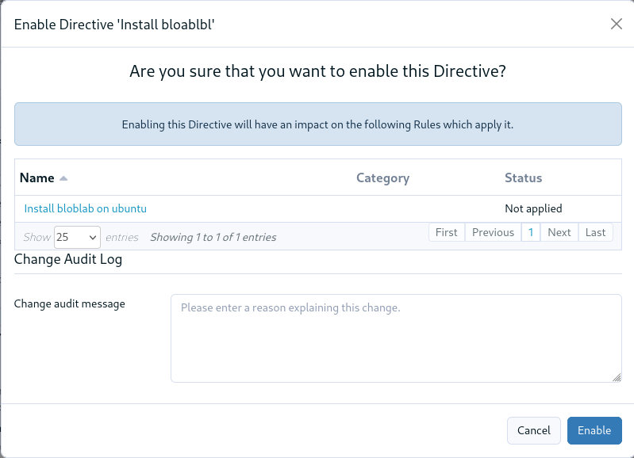Open 'Install bloblab on ubuntu' rule link
Image resolution: width=634 pixels, height=458 pixels.
pos(86,208)
